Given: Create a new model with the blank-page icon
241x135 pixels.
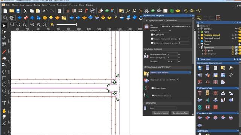Looking at the screenshot, I should click(5, 11).
